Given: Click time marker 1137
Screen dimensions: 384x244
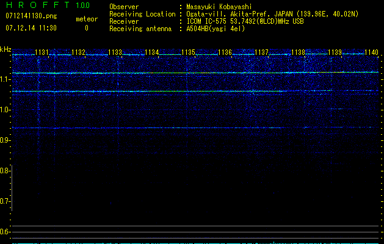Looking at the screenshot, I should 261,52.
